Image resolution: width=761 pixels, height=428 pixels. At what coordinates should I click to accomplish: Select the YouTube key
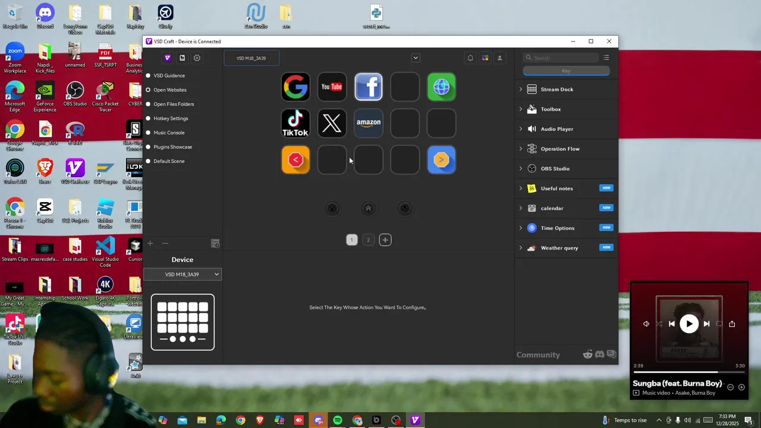[x=332, y=87]
